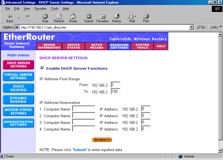Click the IE icon in title bar
The width and height of the screenshot is (223, 160).
pyautogui.click(x=3, y=3)
